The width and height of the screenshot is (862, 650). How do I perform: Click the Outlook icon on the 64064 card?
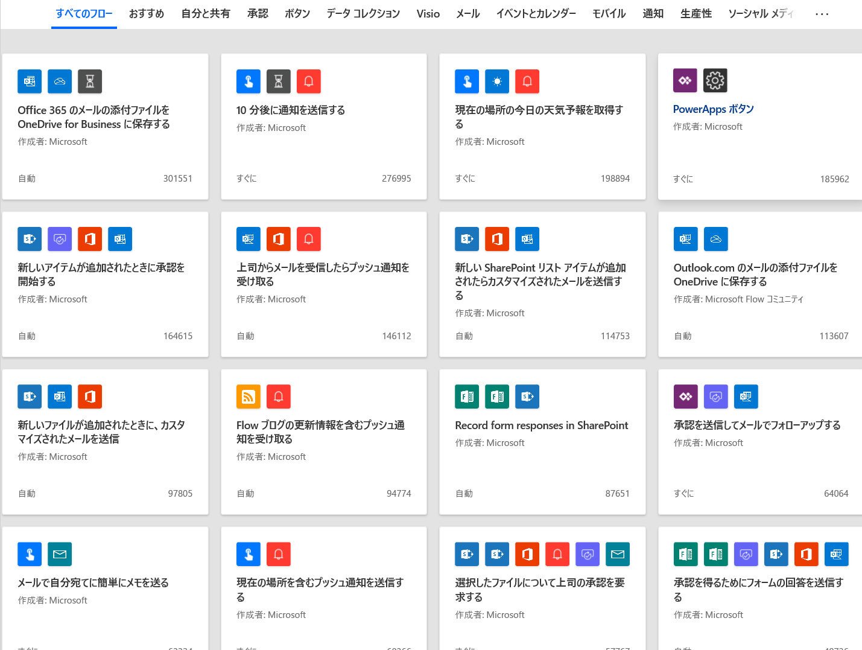[x=746, y=397]
